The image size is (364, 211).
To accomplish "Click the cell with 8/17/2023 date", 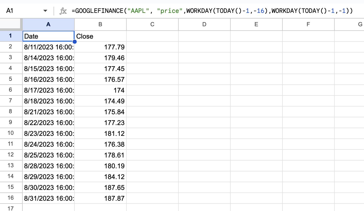I will [x=48, y=90].
